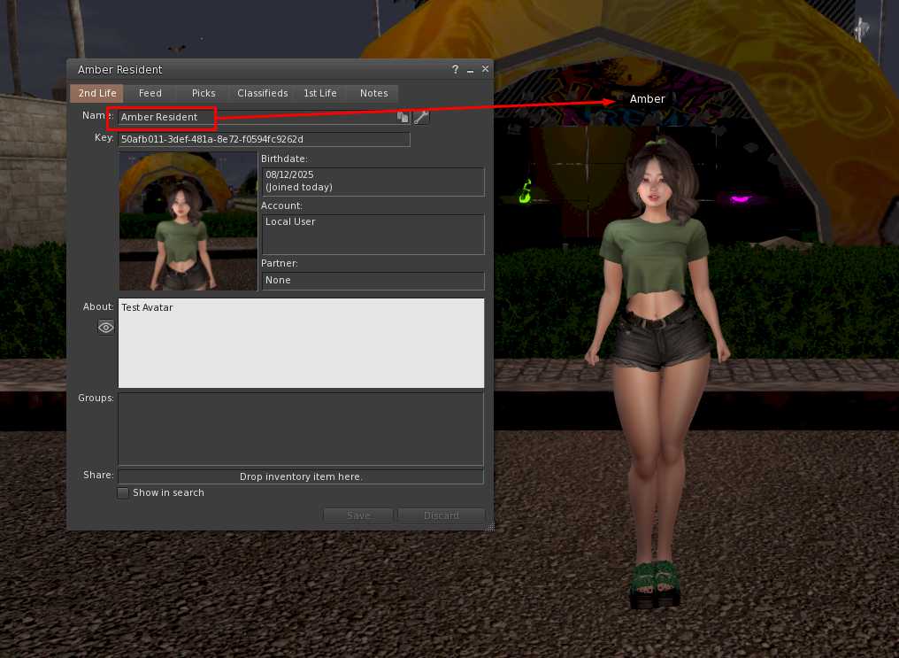Open the Picks tab

tap(204, 93)
